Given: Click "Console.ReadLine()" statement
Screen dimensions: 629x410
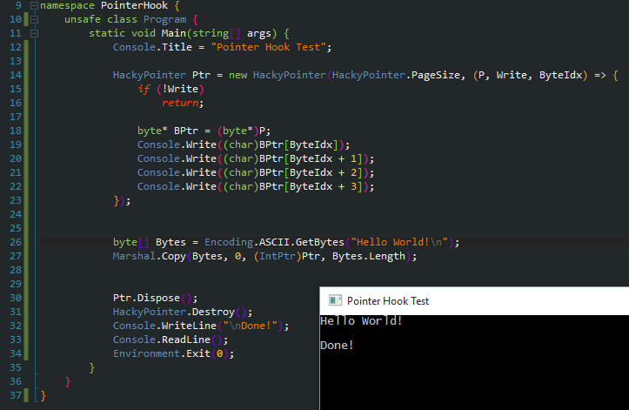Looking at the screenshot, I should (171, 339).
